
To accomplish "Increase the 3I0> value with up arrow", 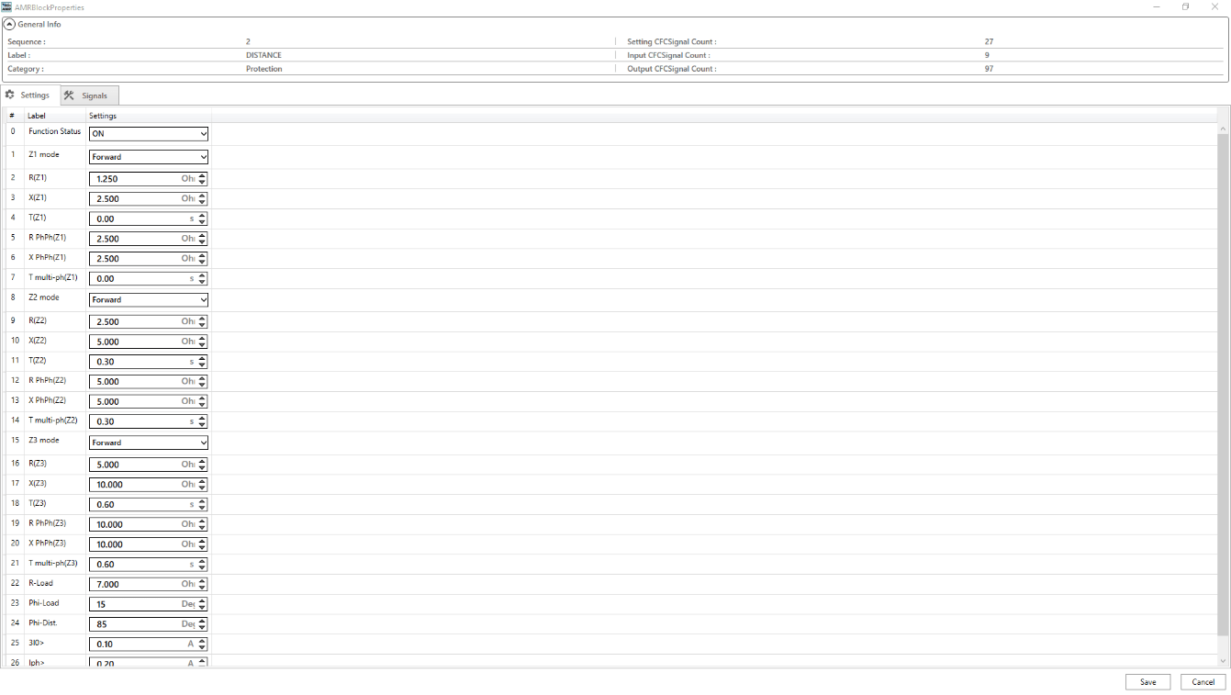I will tap(202, 641).
